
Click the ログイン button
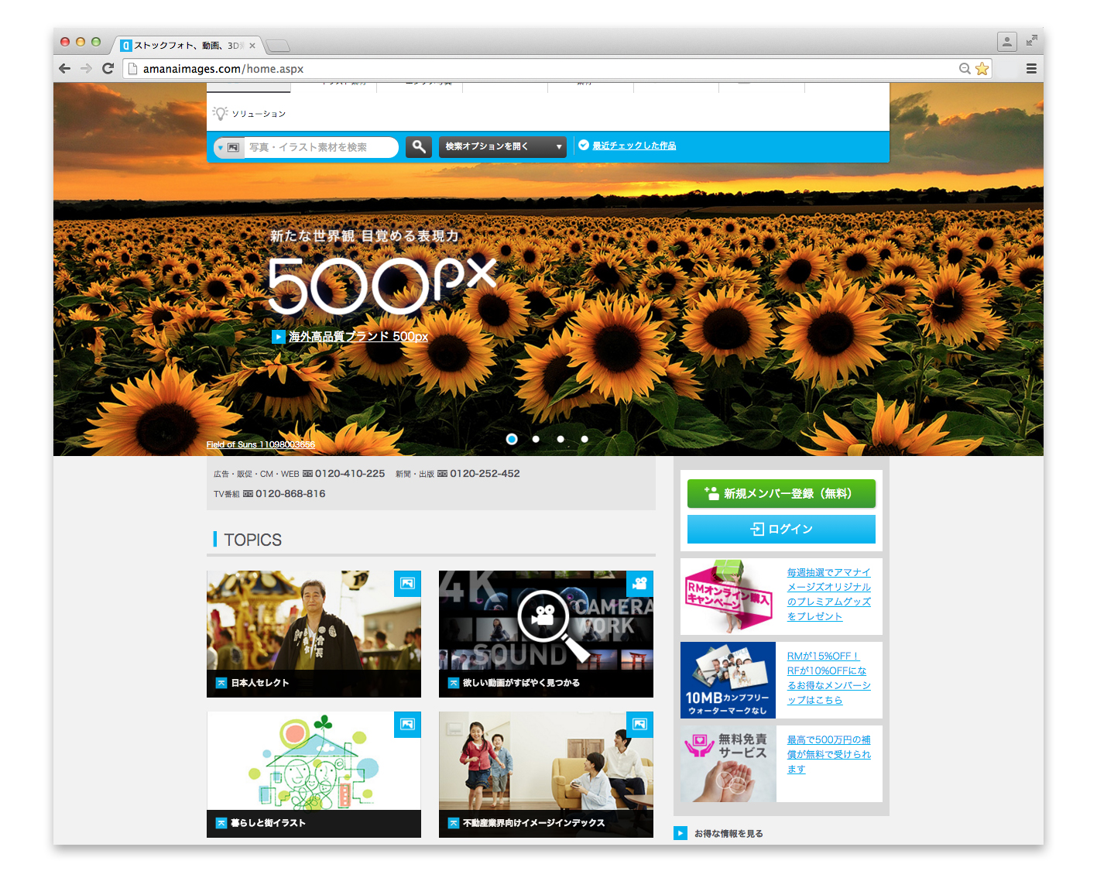coord(781,530)
